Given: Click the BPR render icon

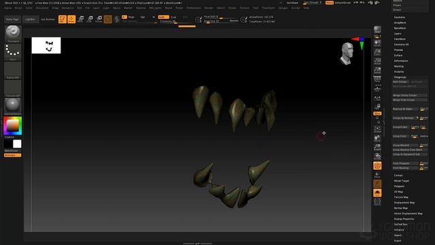Looking at the screenshot, I should (x=377, y=30).
